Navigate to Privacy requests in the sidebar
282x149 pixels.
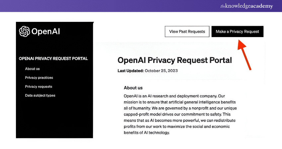(38, 87)
